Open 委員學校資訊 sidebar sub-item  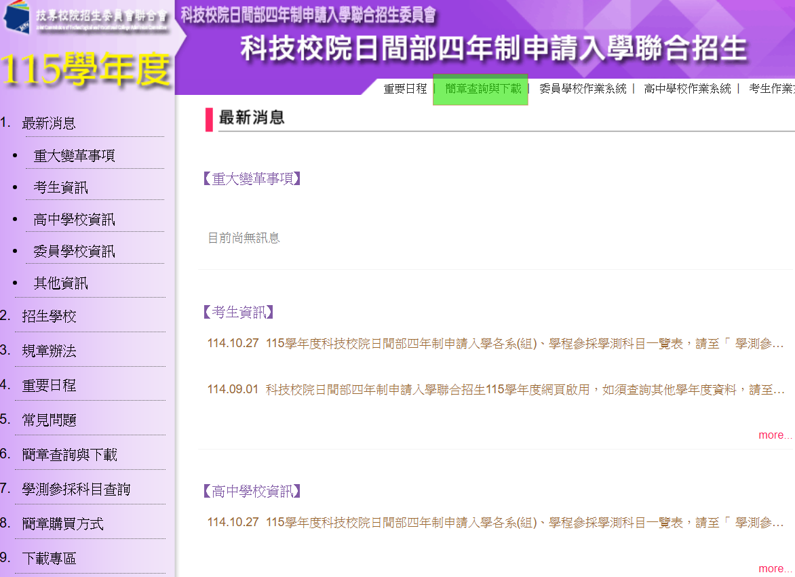(x=75, y=252)
